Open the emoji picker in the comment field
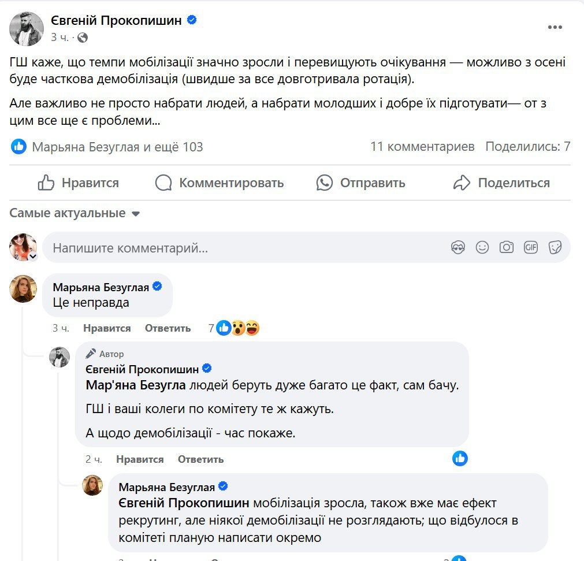Viewport: 584px width, 561px height. (x=482, y=246)
